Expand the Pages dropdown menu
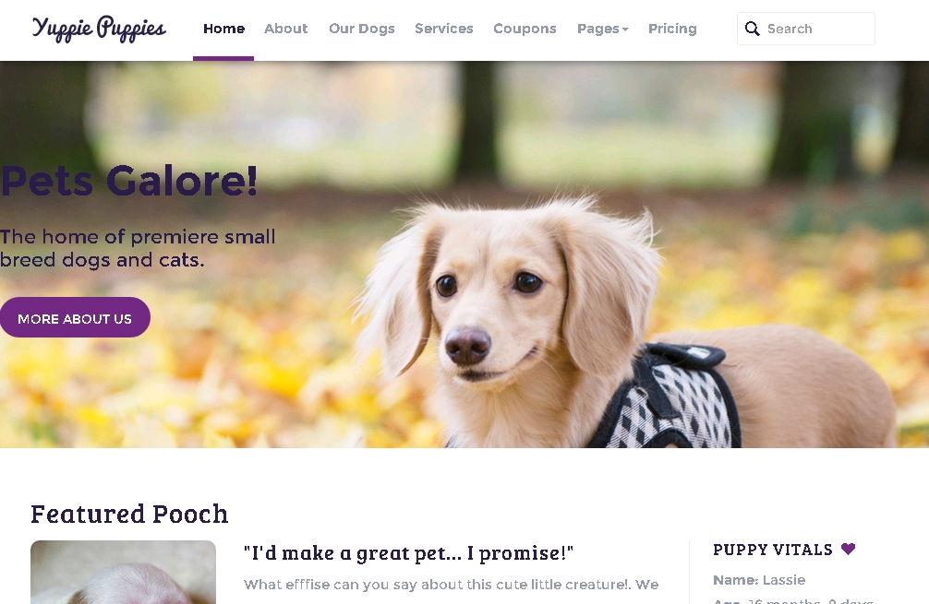929x604 pixels. 602,29
